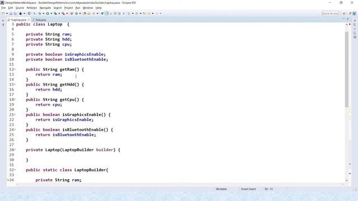Click the Save toolbar icon

click(x=11, y=13)
